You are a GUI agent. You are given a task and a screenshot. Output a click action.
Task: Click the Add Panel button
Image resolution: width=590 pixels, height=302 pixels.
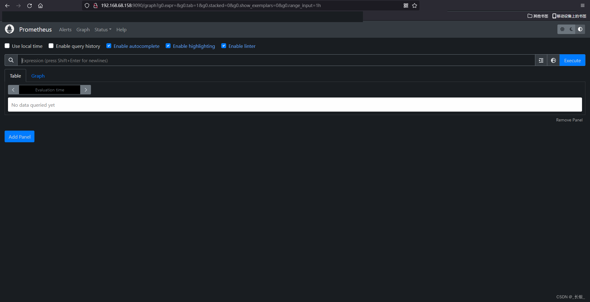coord(19,137)
